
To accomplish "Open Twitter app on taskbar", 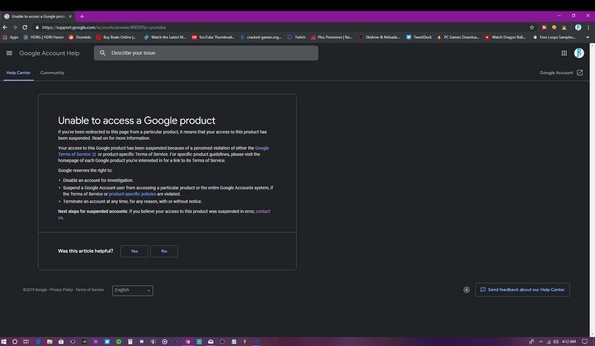I will 107,342.
